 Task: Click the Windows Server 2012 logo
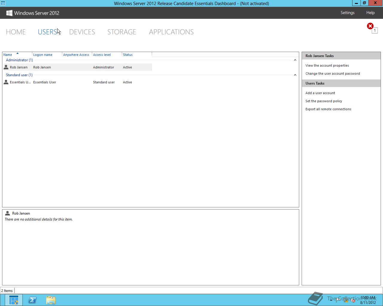(x=33, y=13)
